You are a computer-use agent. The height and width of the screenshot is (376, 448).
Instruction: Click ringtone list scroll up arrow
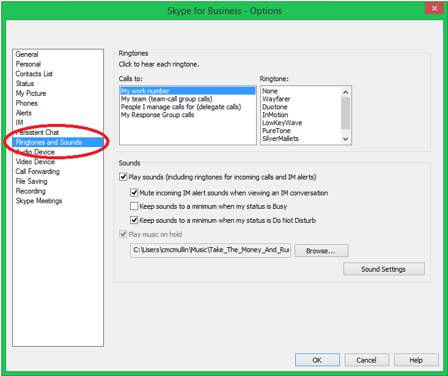345,92
